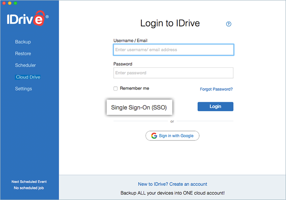Click the blue Login button
The height and width of the screenshot is (200, 286).
[215, 107]
